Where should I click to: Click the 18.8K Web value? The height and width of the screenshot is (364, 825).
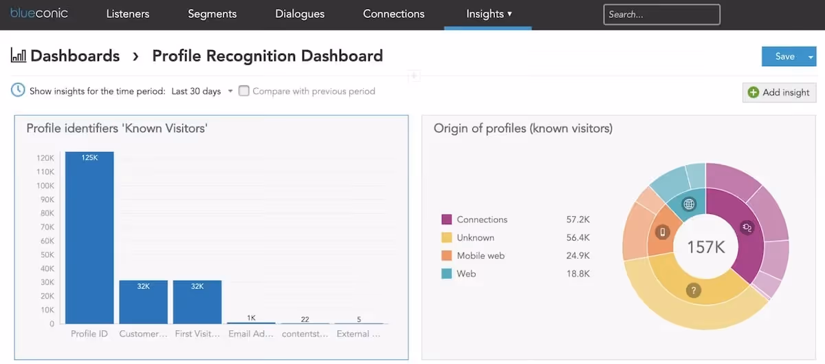pos(577,273)
